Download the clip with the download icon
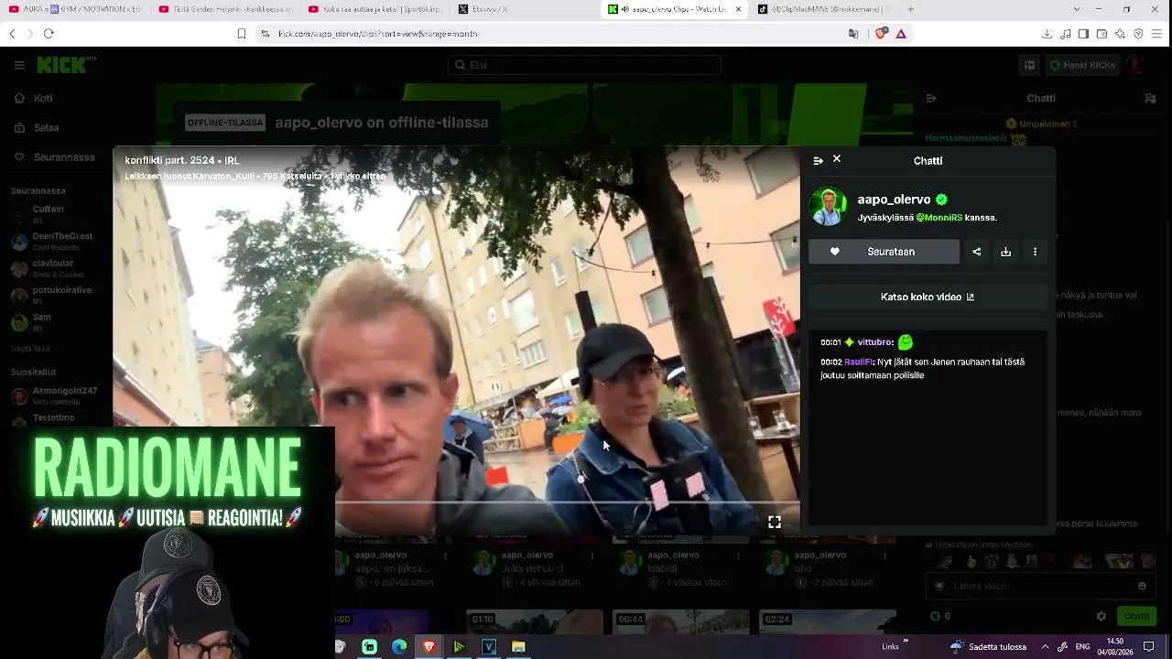 click(x=1005, y=252)
